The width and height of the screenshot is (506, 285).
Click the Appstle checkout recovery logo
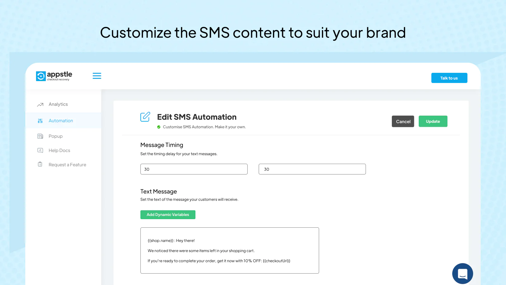(54, 76)
